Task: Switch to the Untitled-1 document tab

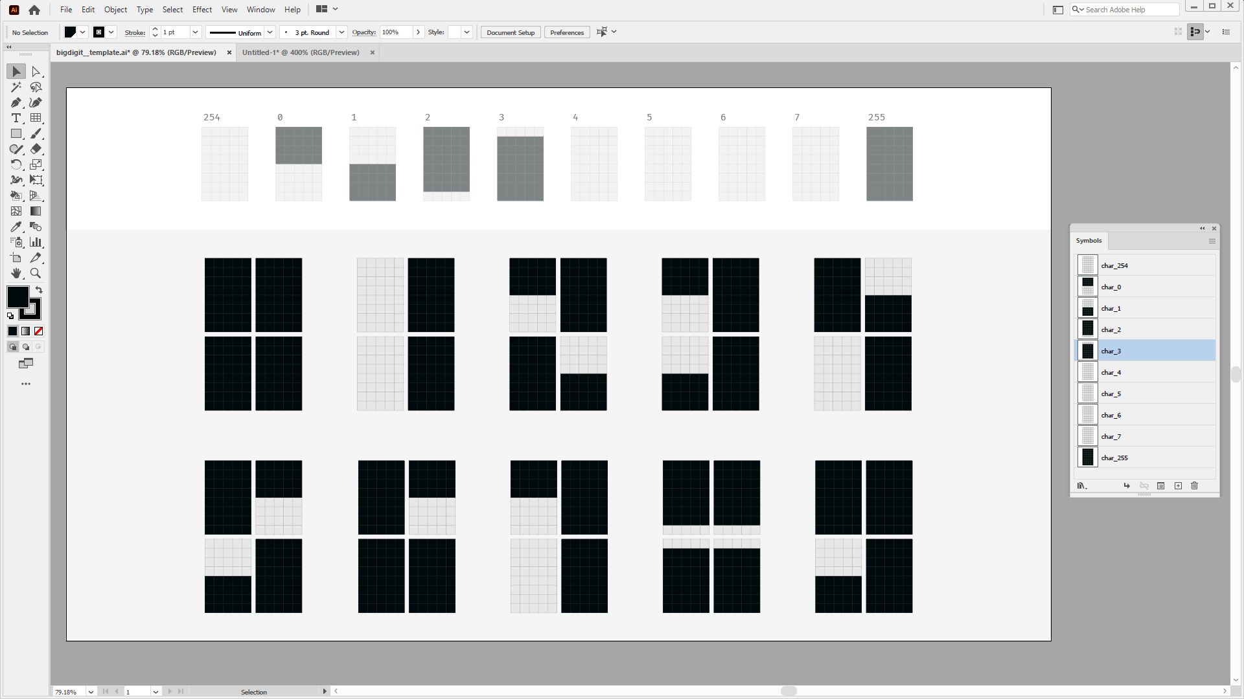Action: coord(300,52)
